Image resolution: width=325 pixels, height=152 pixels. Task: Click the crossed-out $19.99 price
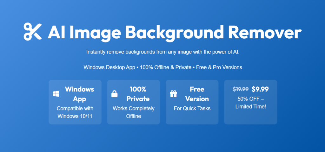click(241, 89)
